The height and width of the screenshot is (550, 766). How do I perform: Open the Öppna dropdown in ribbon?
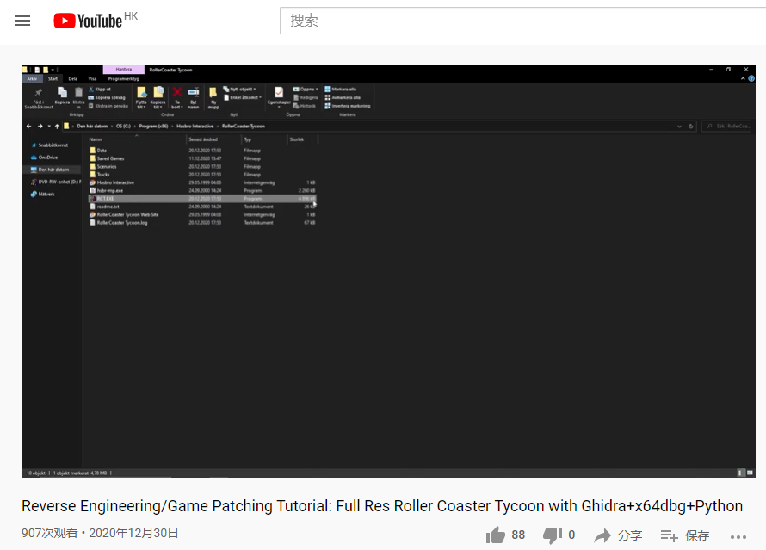point(306,89)
